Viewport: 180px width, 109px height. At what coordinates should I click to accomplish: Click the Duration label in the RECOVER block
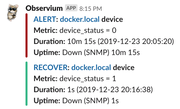pos(49,90)
